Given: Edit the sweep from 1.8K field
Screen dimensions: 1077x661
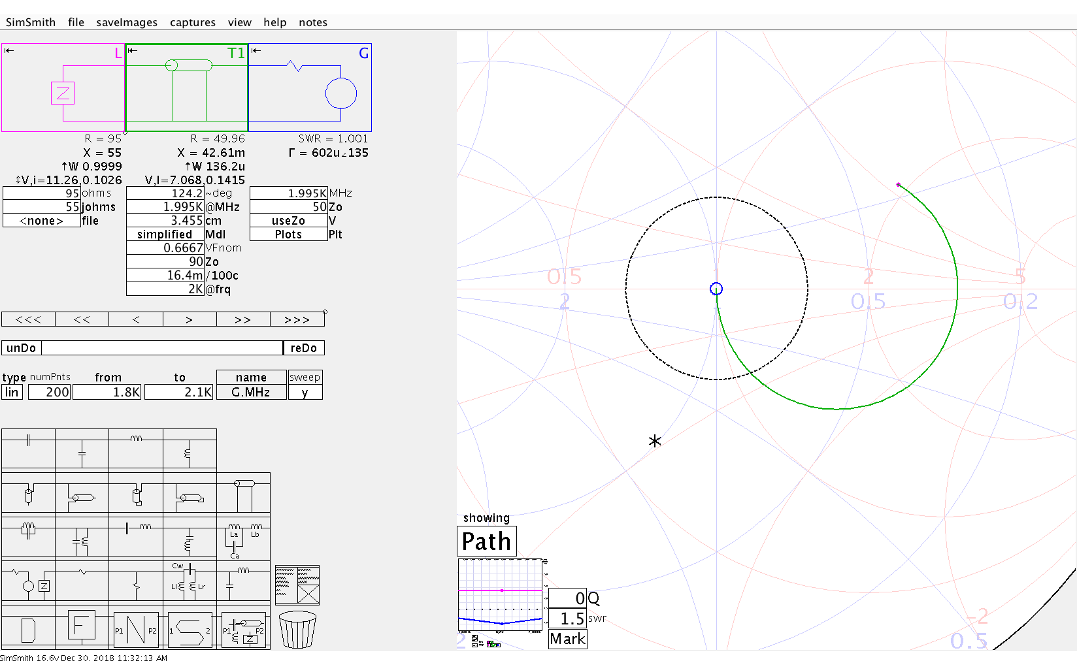Looking at the screenshot, I should 107,392.
